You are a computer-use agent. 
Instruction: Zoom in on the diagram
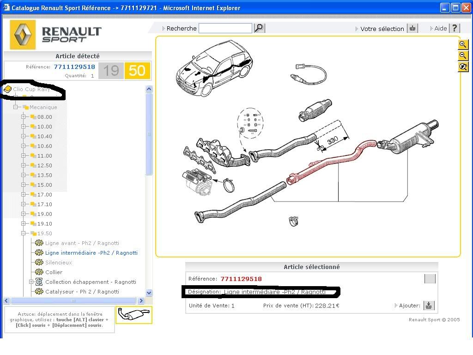[463, 44]
